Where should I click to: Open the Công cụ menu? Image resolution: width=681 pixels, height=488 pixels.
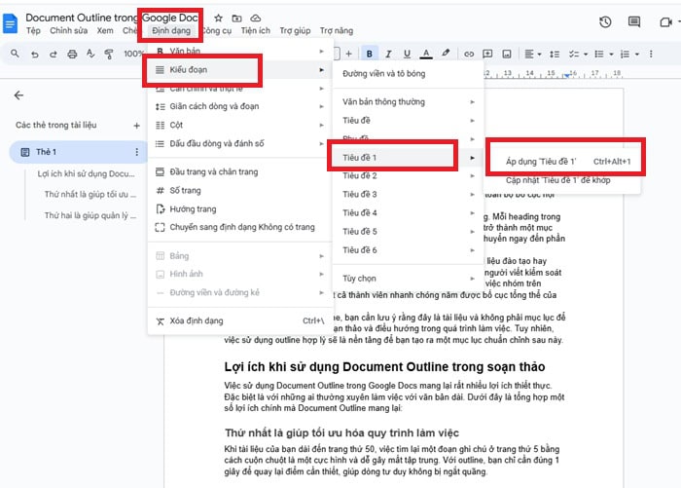[x=217, y=30]
